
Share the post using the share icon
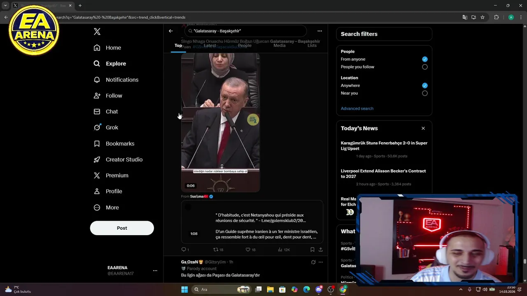tap(321, 250)
